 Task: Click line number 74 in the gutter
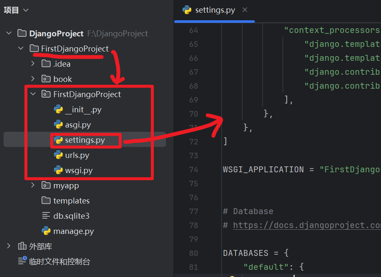click(x=194, y=169)
